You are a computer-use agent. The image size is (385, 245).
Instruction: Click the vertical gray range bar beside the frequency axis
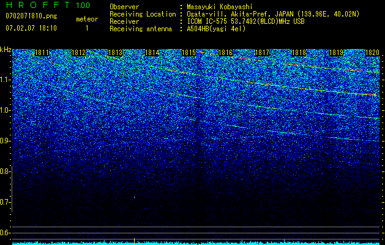pos(12,189)
